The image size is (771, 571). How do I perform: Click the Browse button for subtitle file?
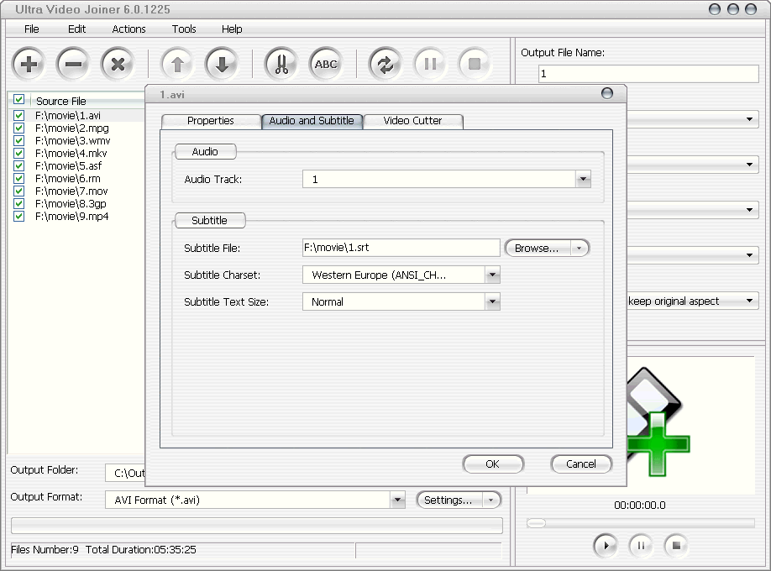tap(538, 247)
